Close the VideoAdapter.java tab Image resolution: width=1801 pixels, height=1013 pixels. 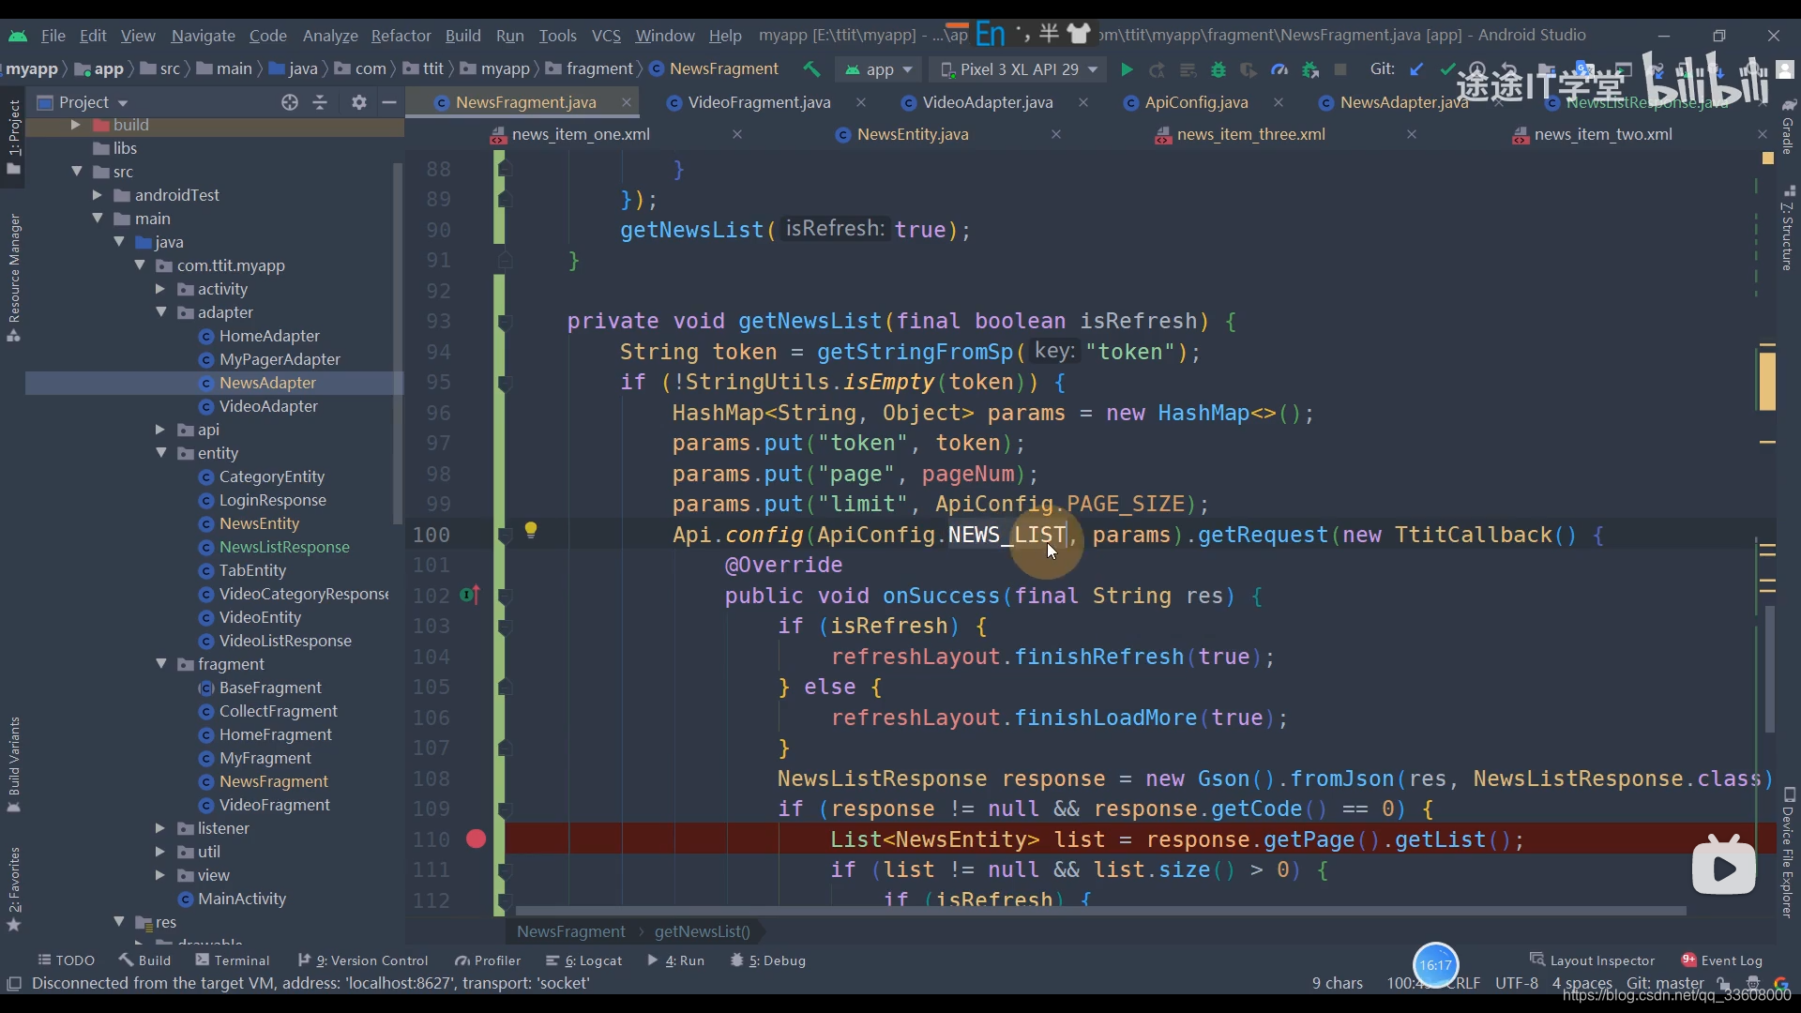tap(1083, 102)
